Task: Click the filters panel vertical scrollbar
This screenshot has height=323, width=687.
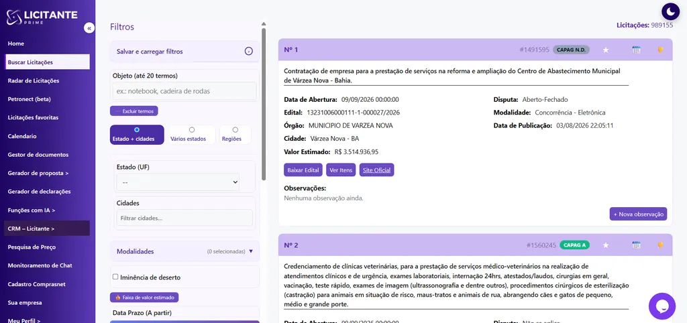Action: pos(263,104)
